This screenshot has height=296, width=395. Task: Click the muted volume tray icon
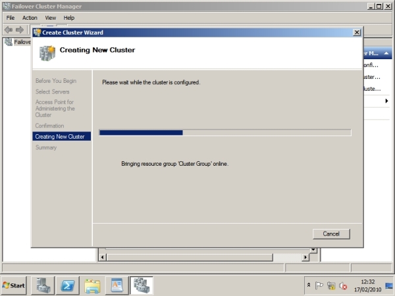(x=343, y=285)
